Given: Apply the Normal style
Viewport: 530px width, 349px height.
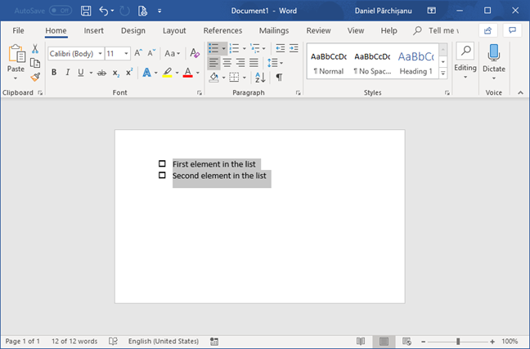Looking at the screenshot, I should pos(328,63).
